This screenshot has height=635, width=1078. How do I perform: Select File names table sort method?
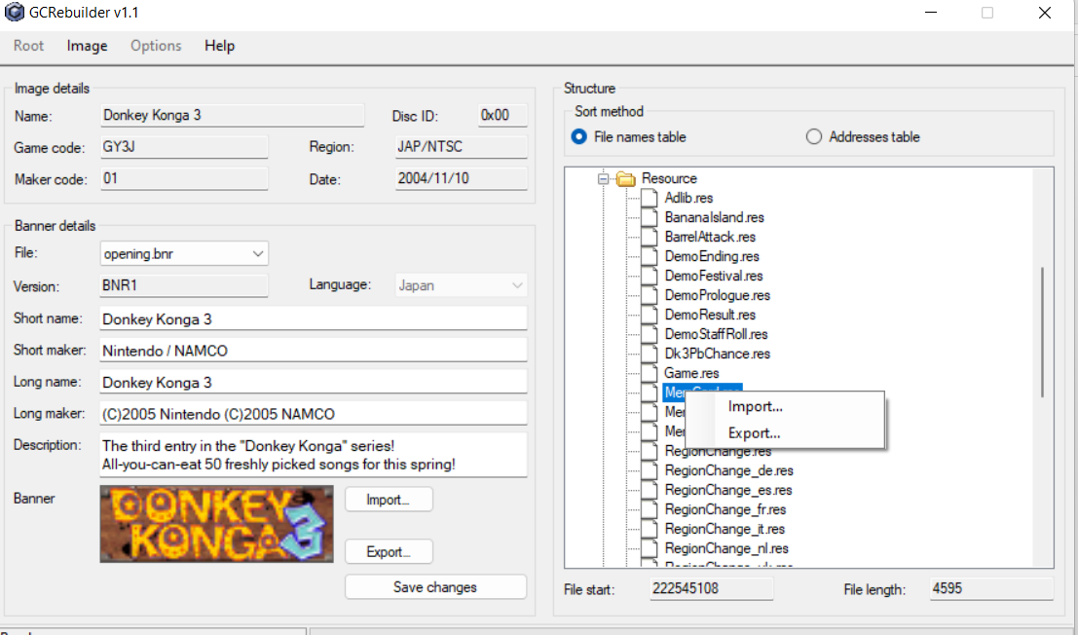tap(579, 136)
